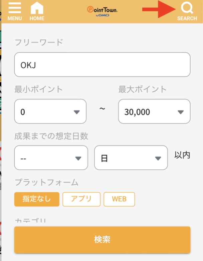
Task: Toggle the WEB platform filter
Action: pos(119,199)
